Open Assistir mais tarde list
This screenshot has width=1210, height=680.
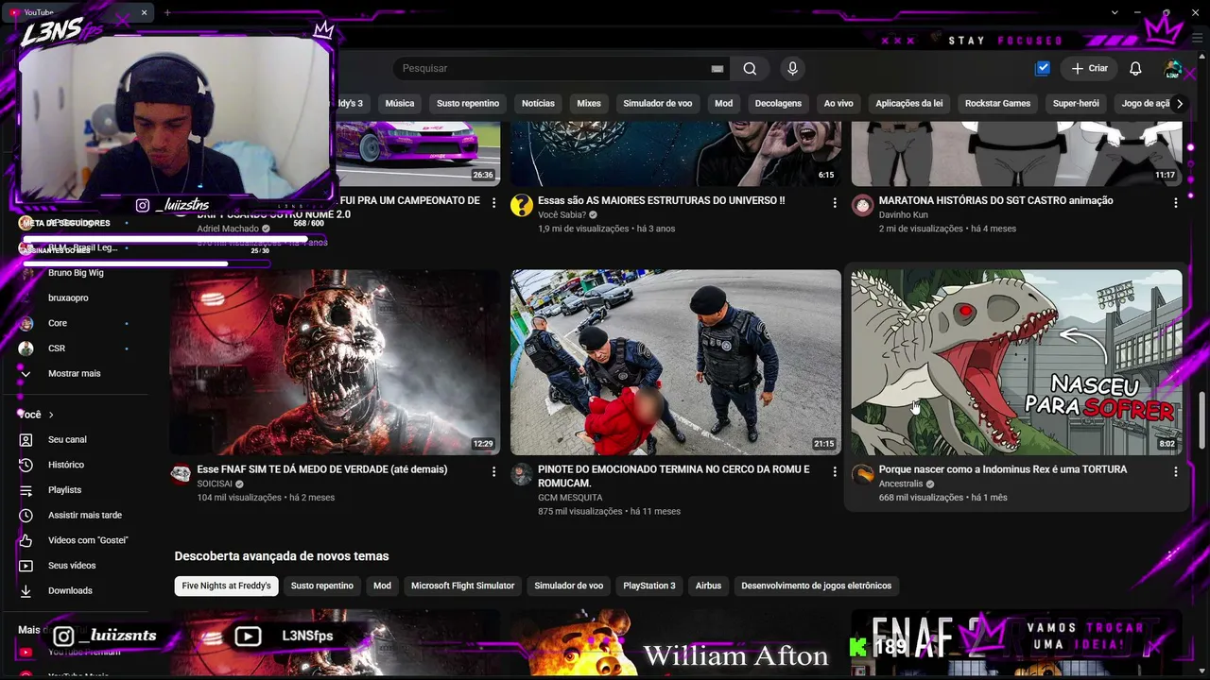(85, 516)
